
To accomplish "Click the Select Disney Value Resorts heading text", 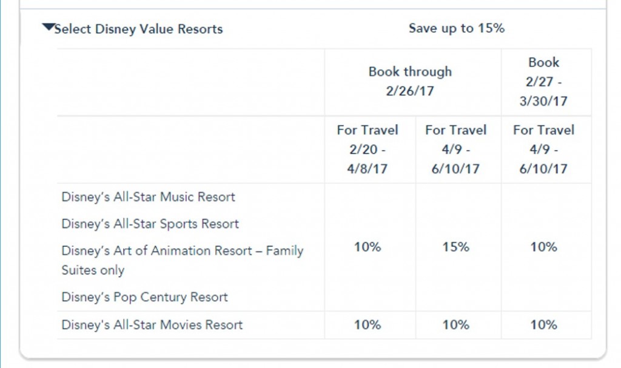I will click(x=139, y=28).
